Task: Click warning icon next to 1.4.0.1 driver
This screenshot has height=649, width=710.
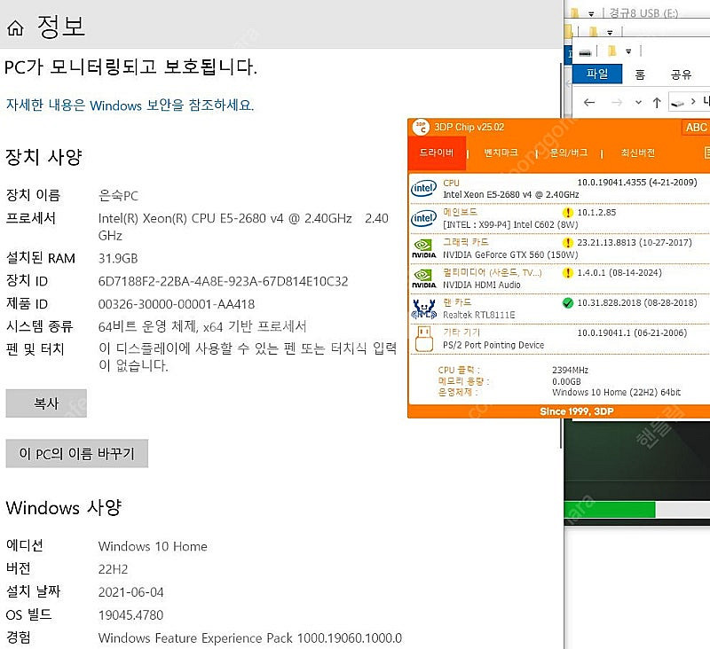Action: click(x=567, y=273)
